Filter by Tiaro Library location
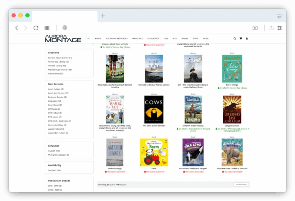 coord(56,74)
